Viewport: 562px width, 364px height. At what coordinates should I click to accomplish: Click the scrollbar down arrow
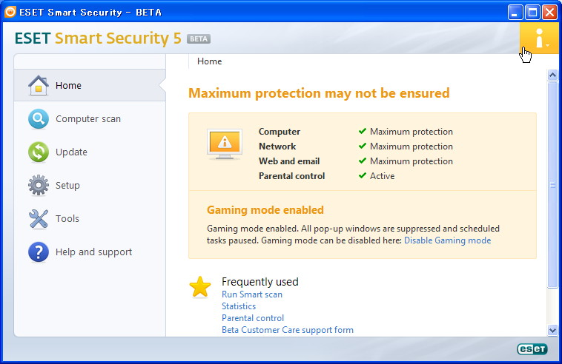pyautogui.click(x=552, y=330)
